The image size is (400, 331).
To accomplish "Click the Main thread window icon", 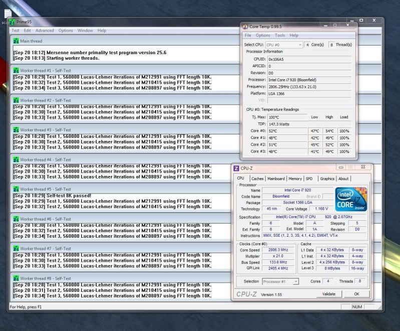I will coord(16,41).
